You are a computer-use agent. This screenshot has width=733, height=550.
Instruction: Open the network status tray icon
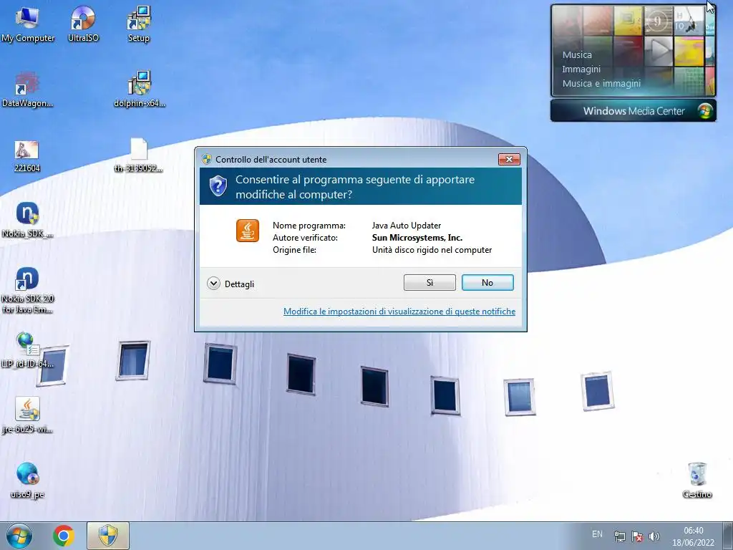620,536
